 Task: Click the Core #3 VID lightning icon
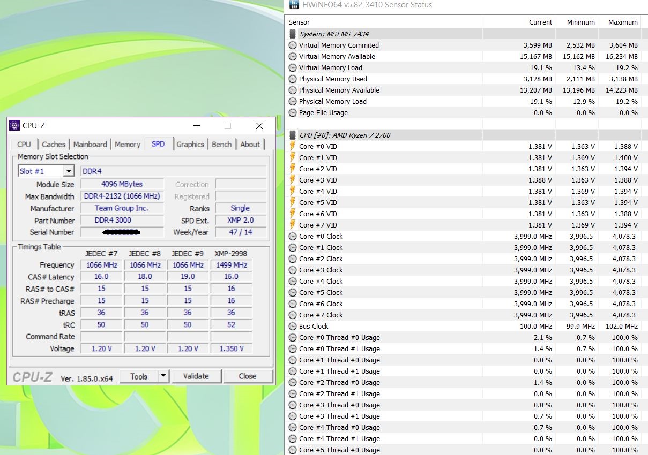(x=293, y=180)
